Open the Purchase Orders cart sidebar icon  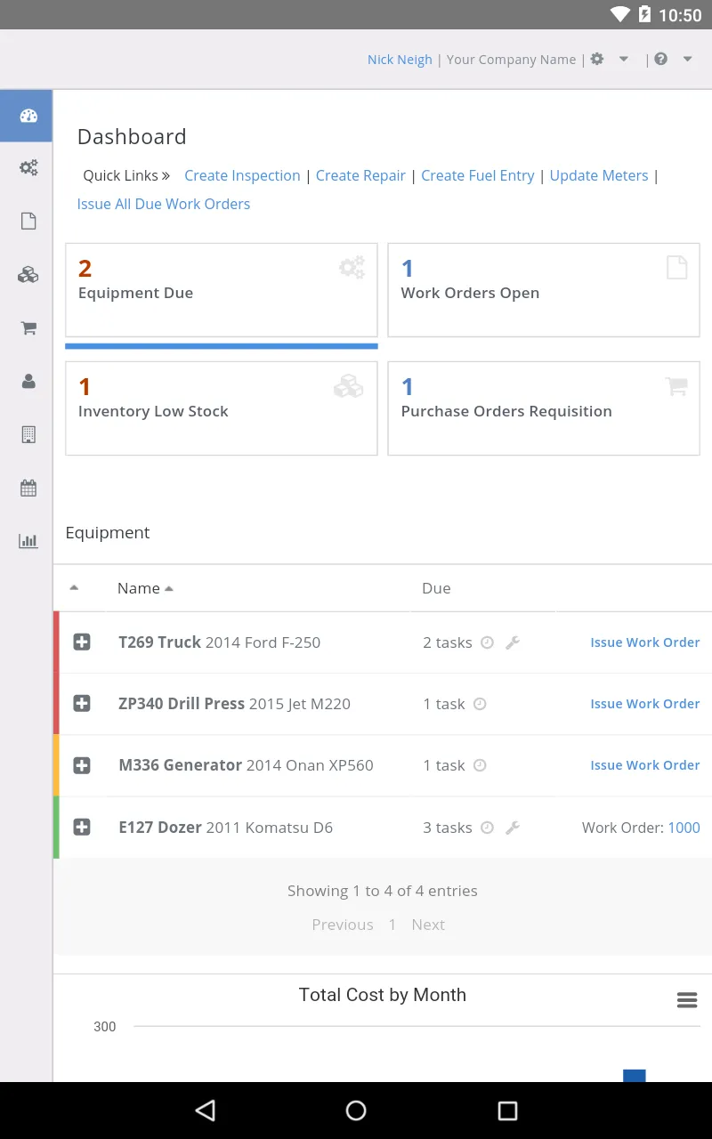tap(28, 328)
